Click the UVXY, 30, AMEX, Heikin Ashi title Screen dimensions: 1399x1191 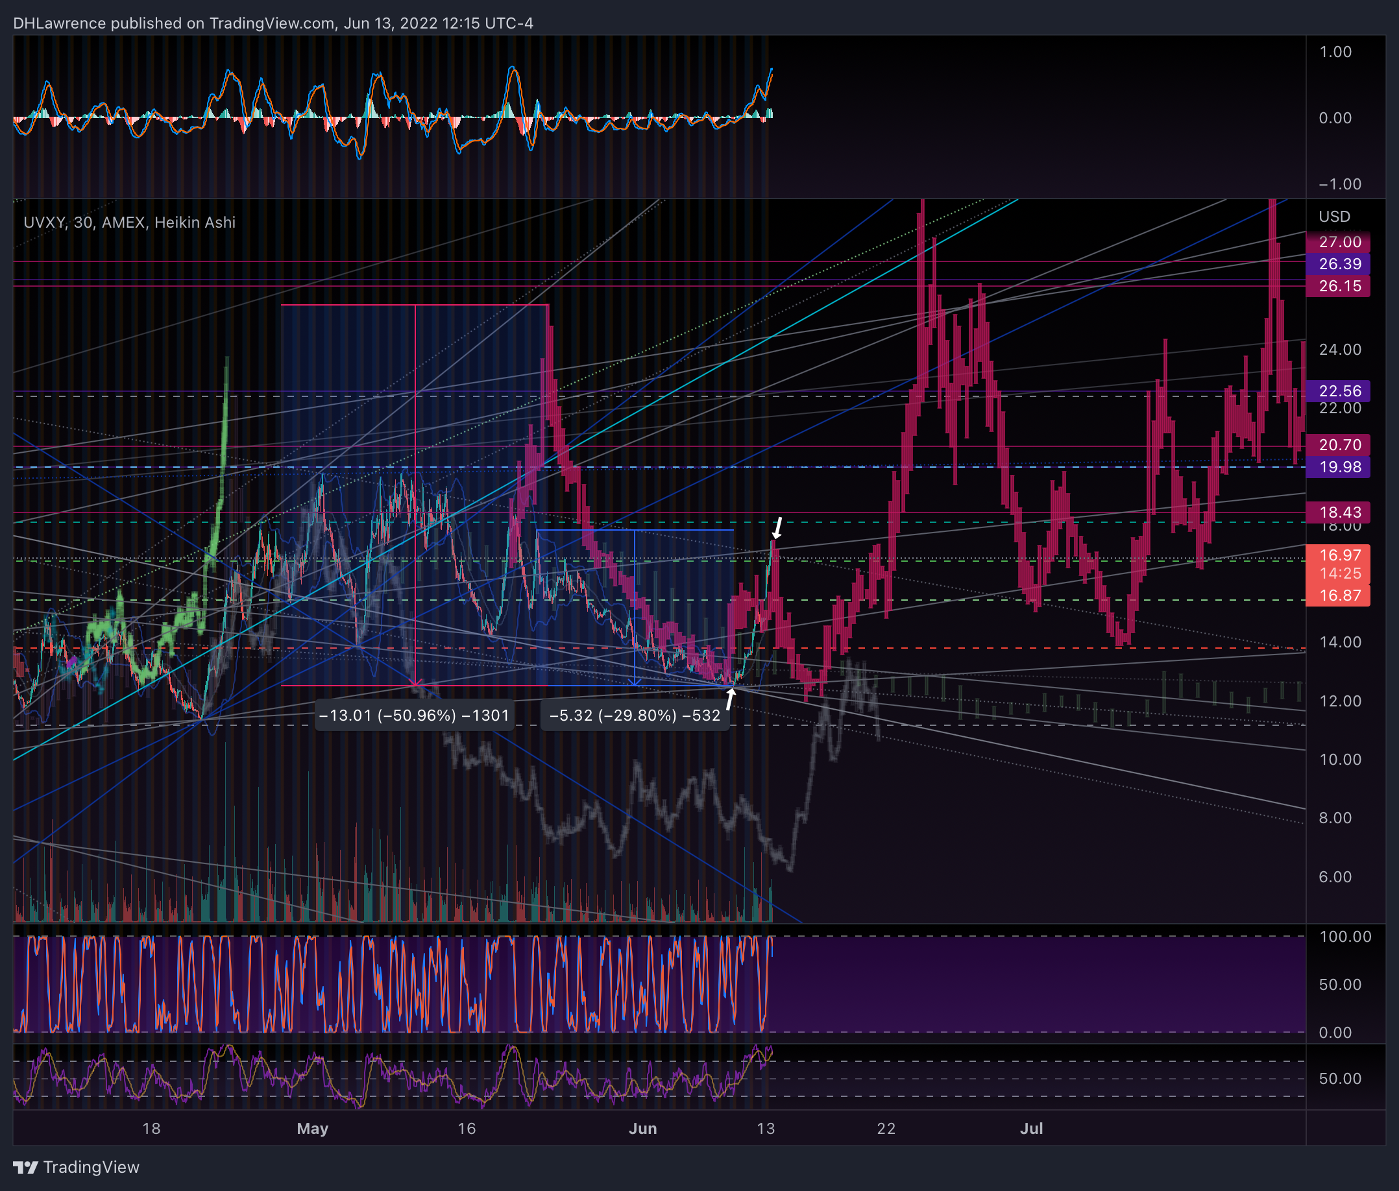[x=130, y=223]
